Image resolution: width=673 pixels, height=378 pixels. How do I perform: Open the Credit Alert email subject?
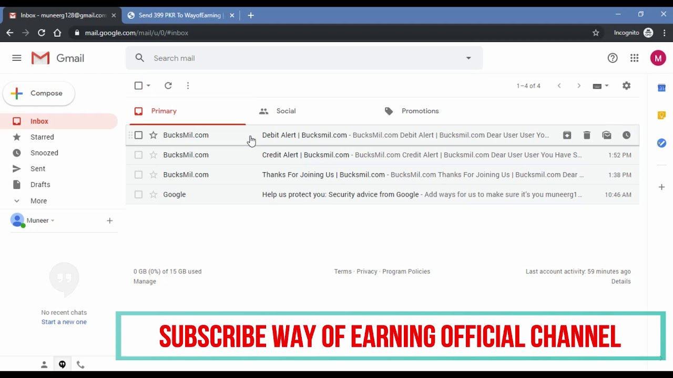[305, 155]
